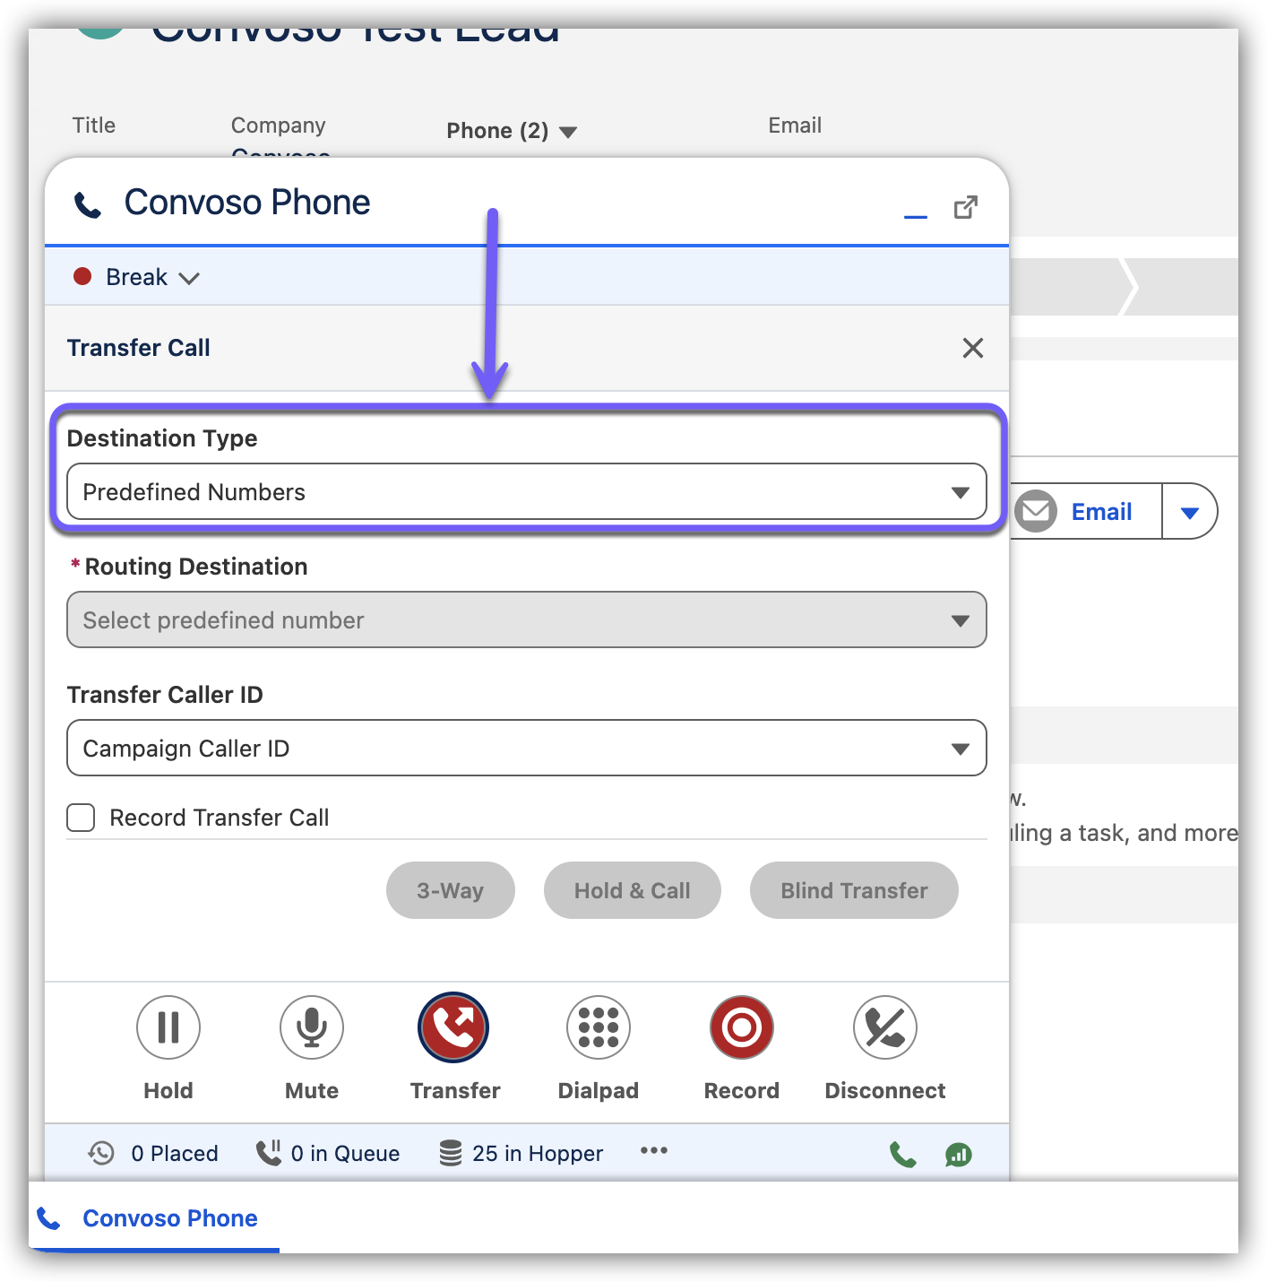Click the red Transfer call icon
This screenshot has width=1267, height=1282.
click(453, 1027)
